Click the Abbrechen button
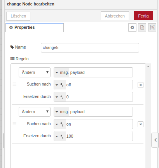Screen dimensions: 159x168 point(115,16)
